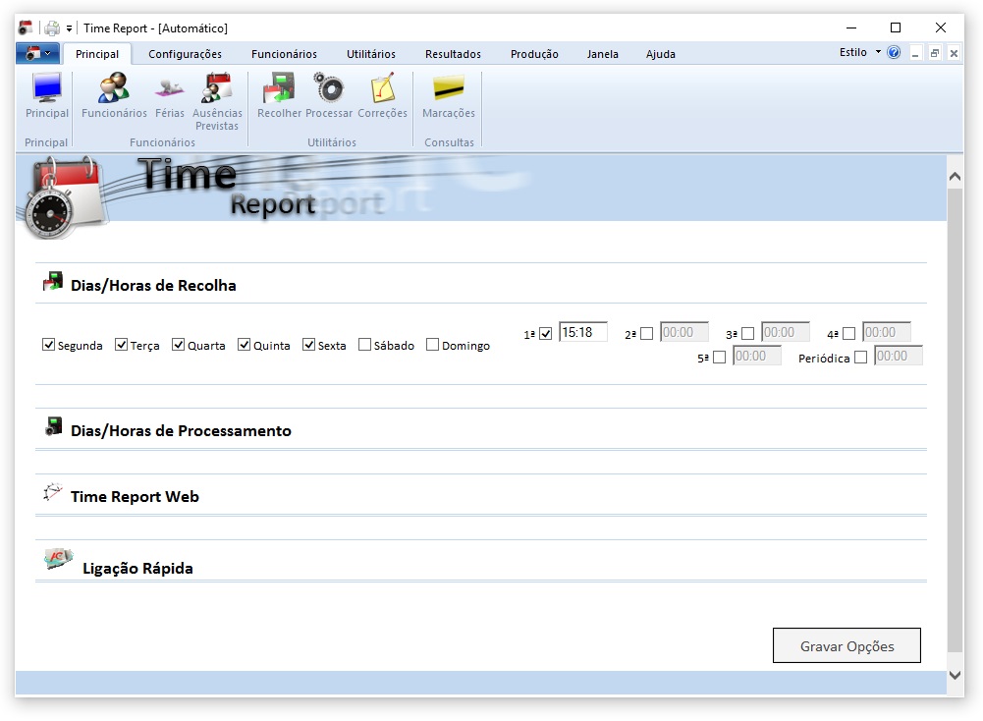Screen dimensions: 983x721
Task: Click the 2ª time field
Action: (x=683, y=332)
